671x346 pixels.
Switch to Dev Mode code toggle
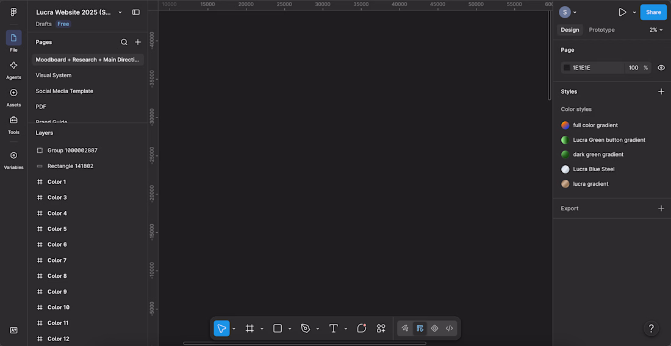pyautogui.click(x=450, y=328)
